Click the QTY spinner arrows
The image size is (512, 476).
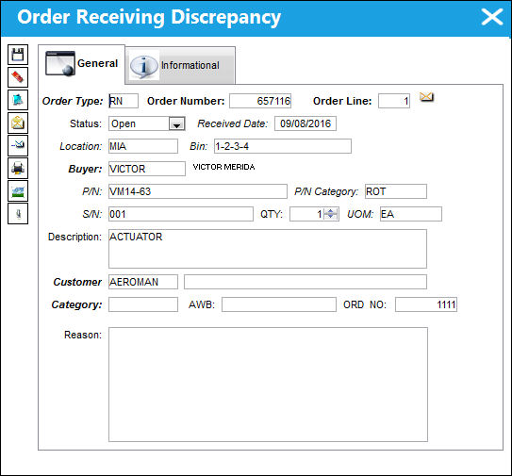(x=331, y=214)
